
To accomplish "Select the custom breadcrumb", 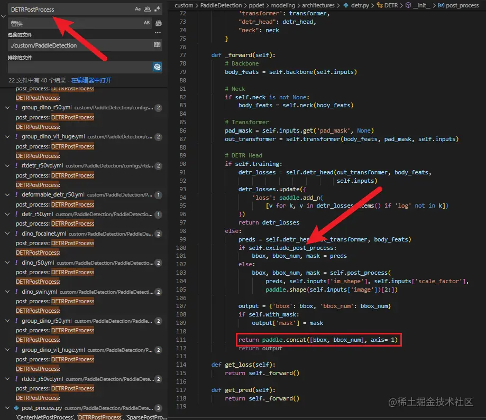I will click(184, 5).
